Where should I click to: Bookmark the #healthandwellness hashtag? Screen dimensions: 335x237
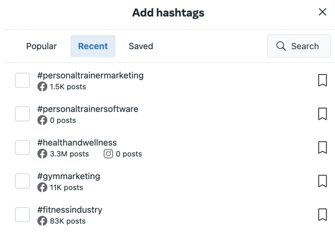pos(322,148)
